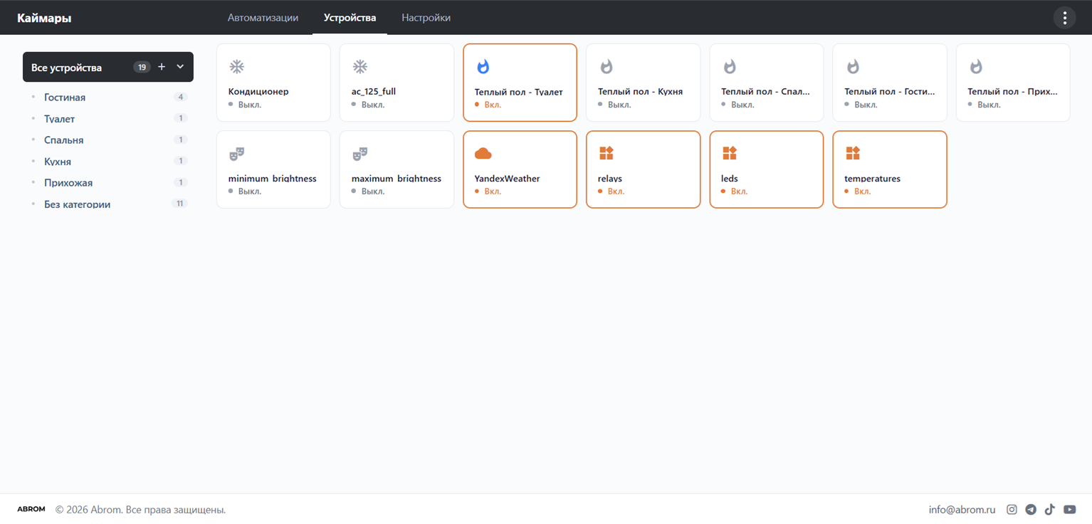
Task: Click the info@abrom.ru email link
Action: coord(962,510)
